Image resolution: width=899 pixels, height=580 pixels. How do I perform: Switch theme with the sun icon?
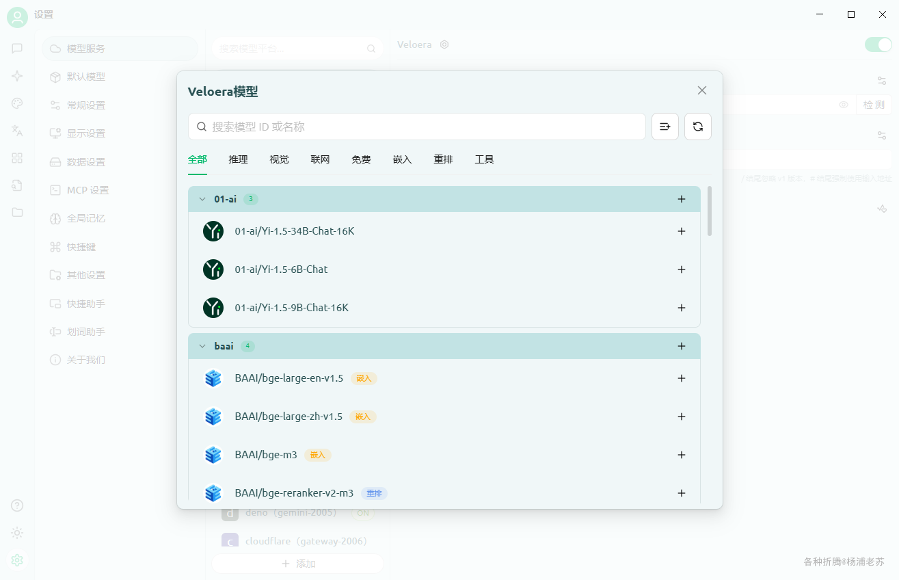click(x=17, y=533)
